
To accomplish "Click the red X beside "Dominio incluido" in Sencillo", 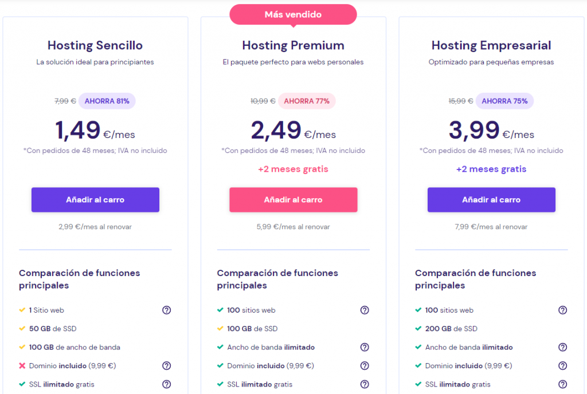I will 21,365.
